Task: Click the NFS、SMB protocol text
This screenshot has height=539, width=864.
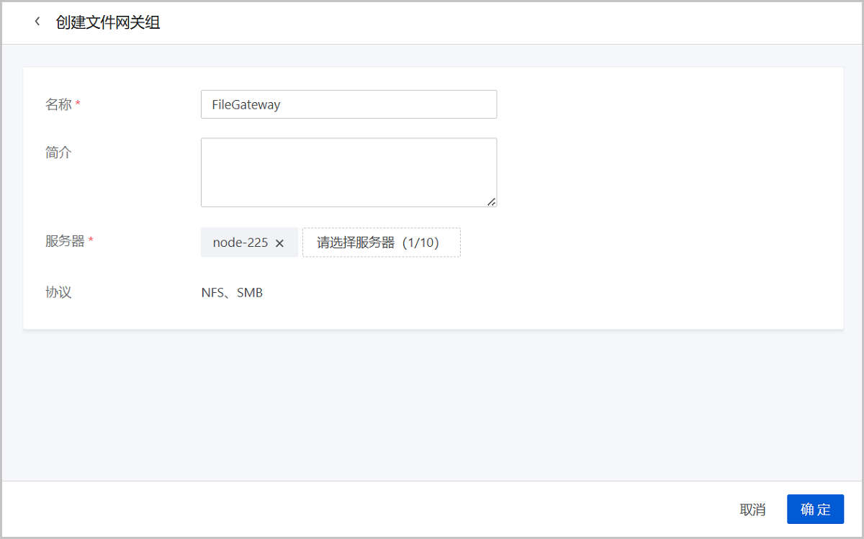Action: pyautogui.click(x=232, y=293)
